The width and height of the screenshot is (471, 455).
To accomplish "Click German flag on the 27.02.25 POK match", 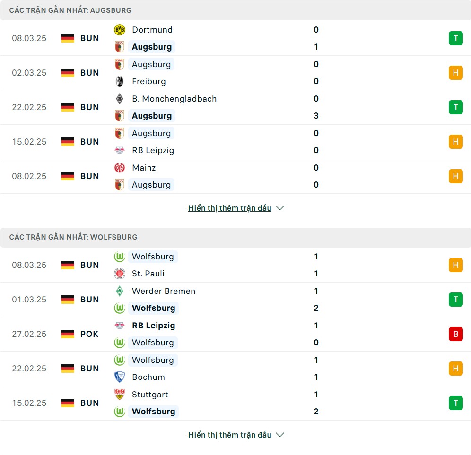I will coord(68,334).
